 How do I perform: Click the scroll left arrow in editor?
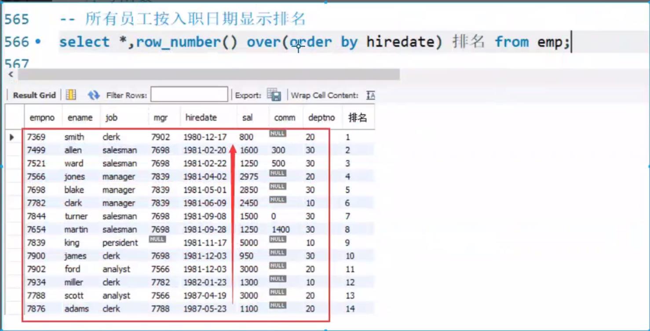pos(11,74)
